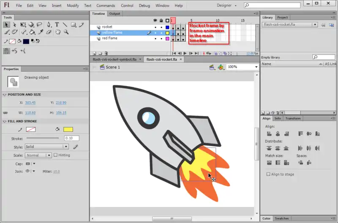Select the Lasso tool
This screenshot has height=223, width=338.
click(39, 24)
